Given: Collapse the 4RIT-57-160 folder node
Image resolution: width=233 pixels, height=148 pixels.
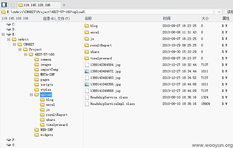Looking at the screenshot, I should [x=26, y=55].
